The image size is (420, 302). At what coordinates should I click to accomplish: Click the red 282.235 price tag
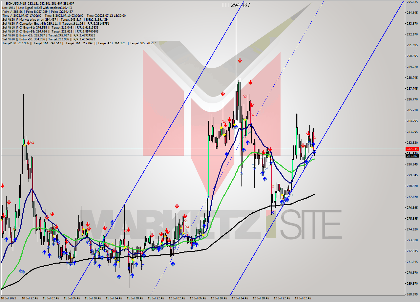click(x=412, y=149)
